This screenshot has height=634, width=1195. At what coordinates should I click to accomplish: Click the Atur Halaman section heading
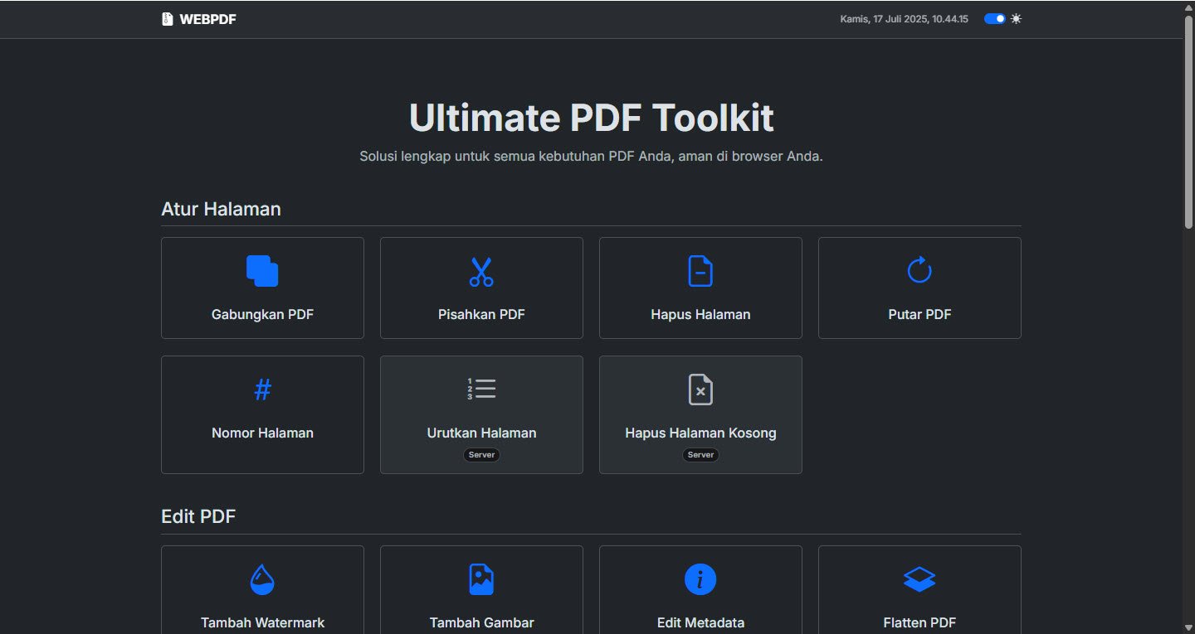(221, 209)
